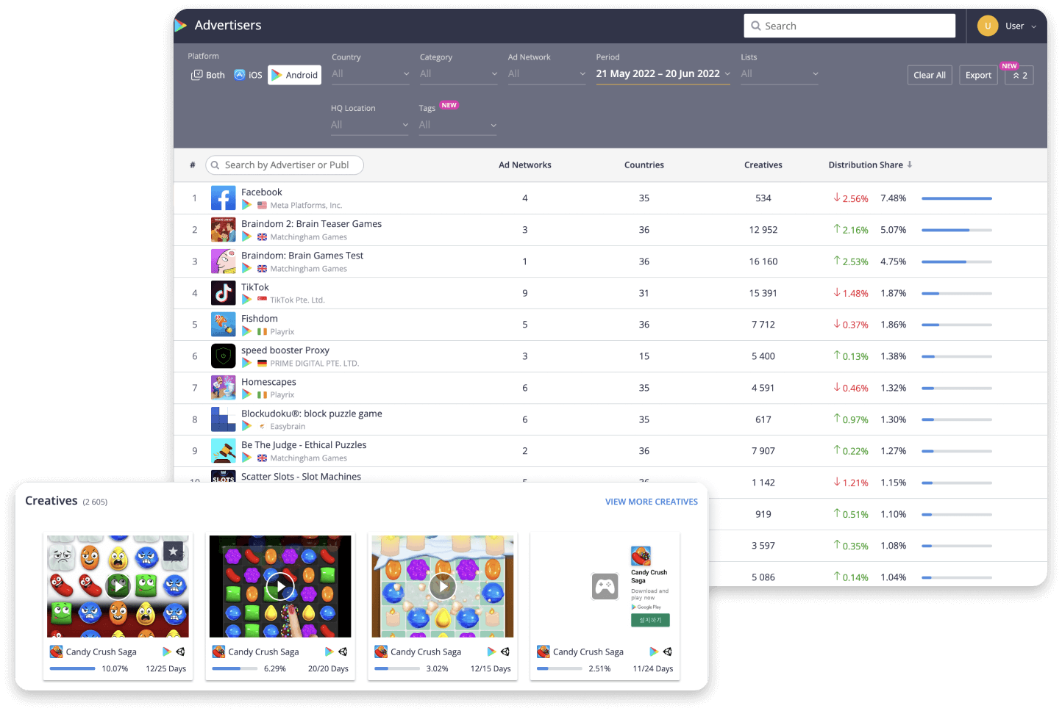Click VIEW MORE CREATIVES link
Viewport: 1062px width, 711px height.
click(652, 502)
